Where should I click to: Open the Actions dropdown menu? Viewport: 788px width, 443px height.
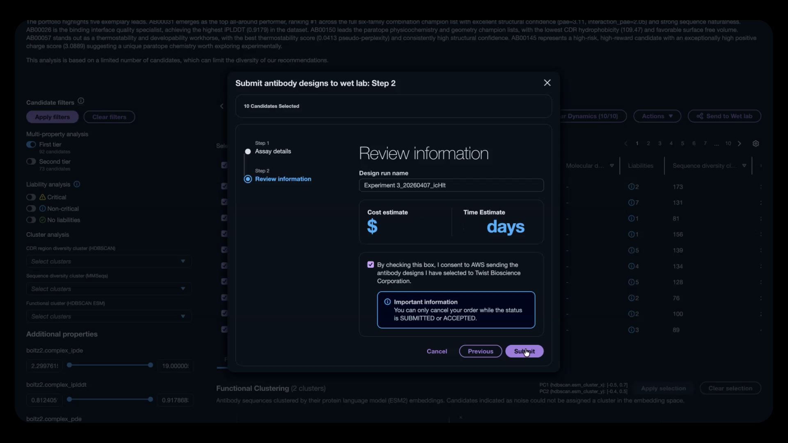point(657,116)
